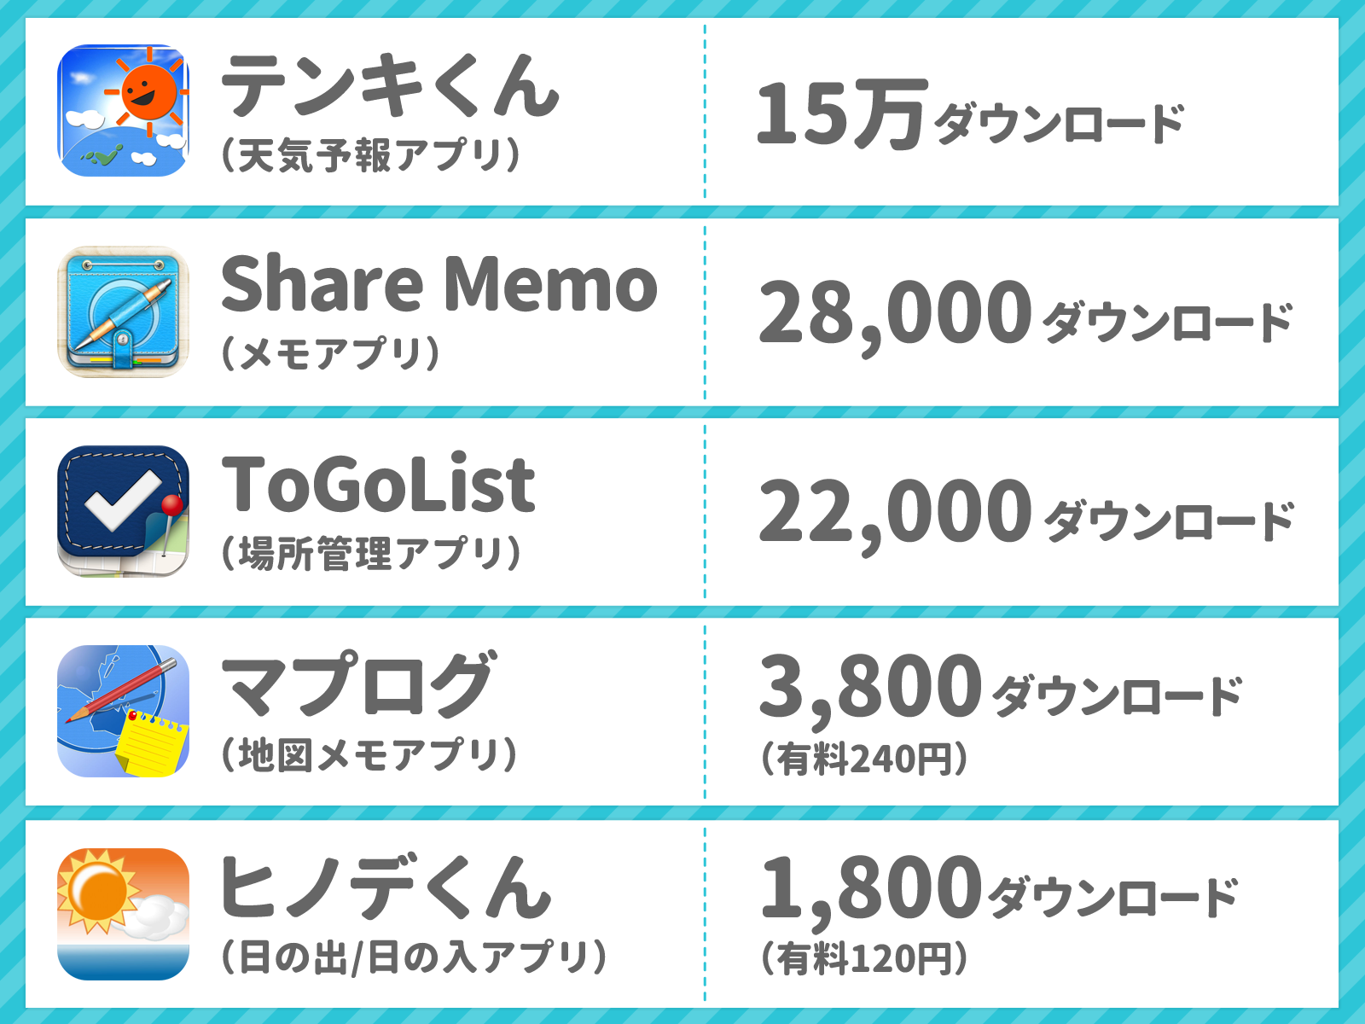Click the テンキくん app title
The width and height of the screenshot is (1365, 1024).
tap(390, 85)
